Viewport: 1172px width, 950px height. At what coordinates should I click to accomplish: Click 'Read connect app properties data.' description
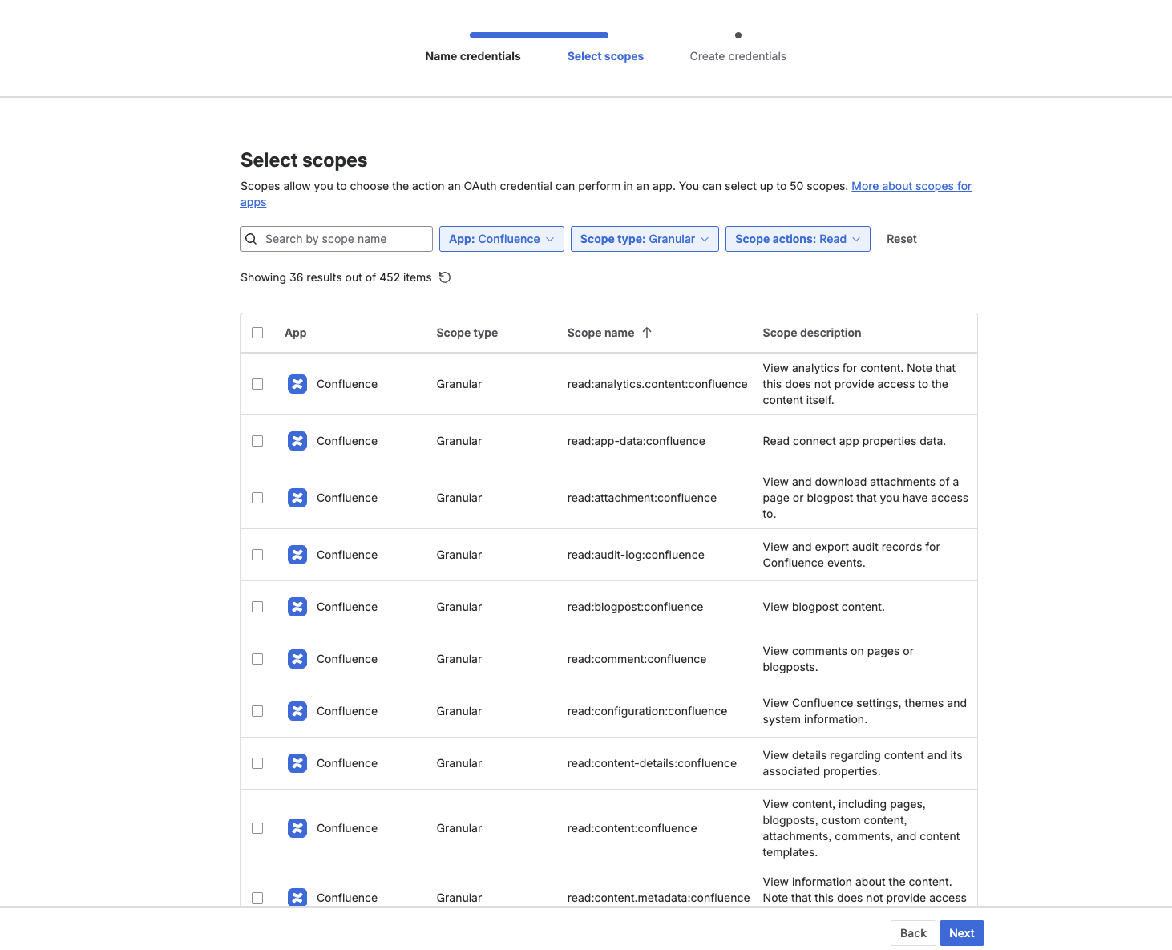855,441
